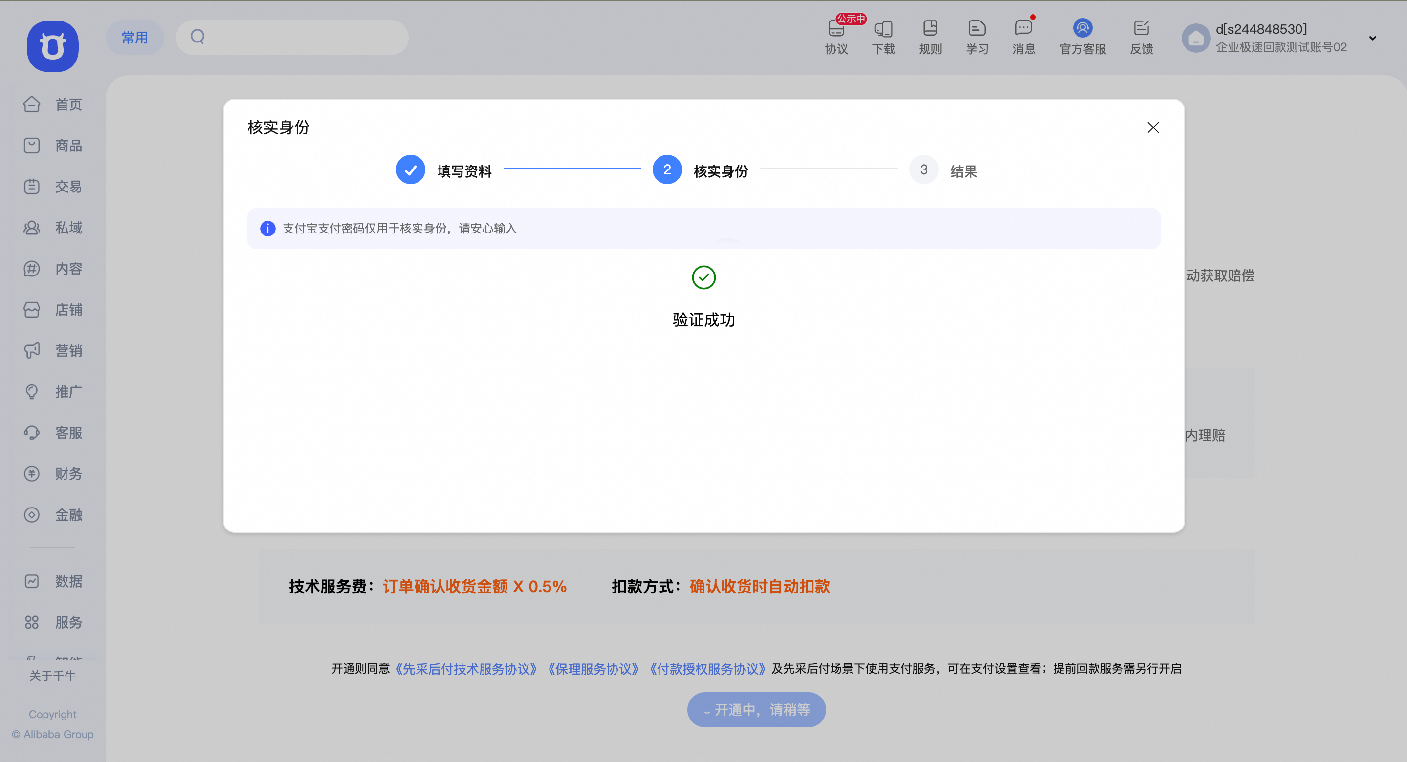Click step 1 填写资料 checkmark

(411, 170)
